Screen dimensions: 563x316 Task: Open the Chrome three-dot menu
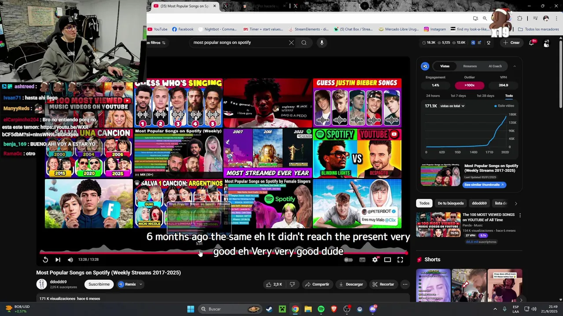pos(556,18)
